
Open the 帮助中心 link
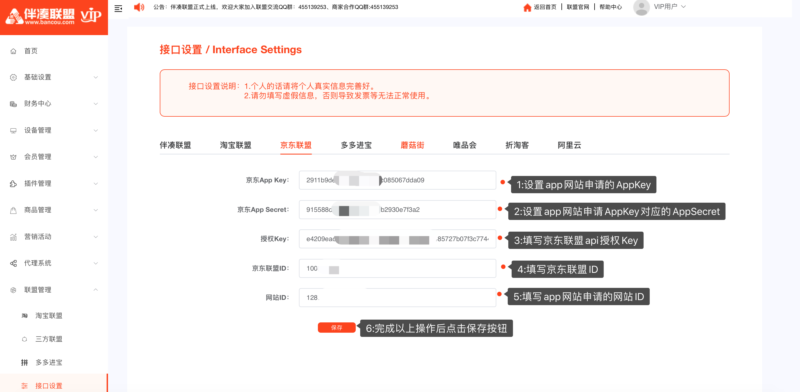[x=610, y=7]
